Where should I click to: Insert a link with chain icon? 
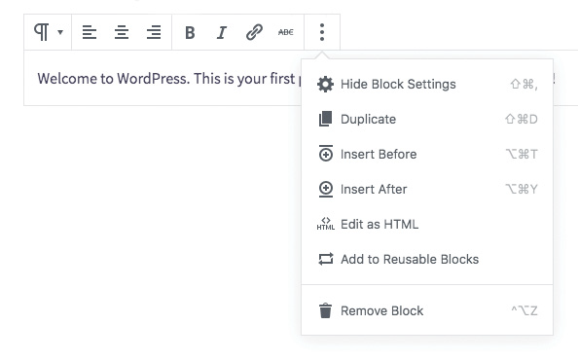coord(254,32)
